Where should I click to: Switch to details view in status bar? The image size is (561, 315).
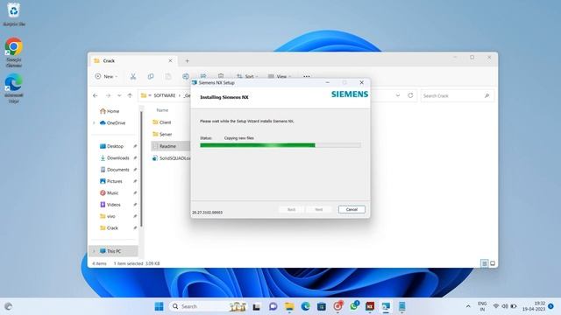pyautogui.click(x=484, y=263)
